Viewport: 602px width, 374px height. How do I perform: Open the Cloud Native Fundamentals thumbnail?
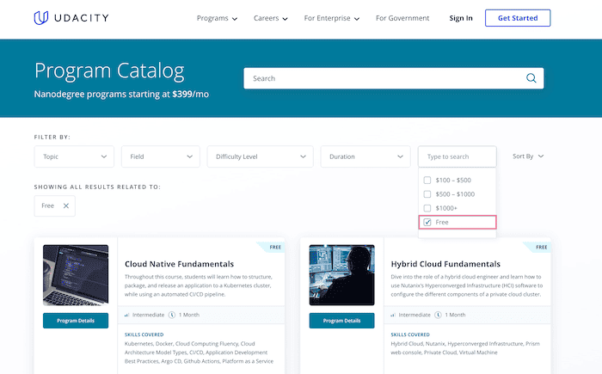point(76,275)
